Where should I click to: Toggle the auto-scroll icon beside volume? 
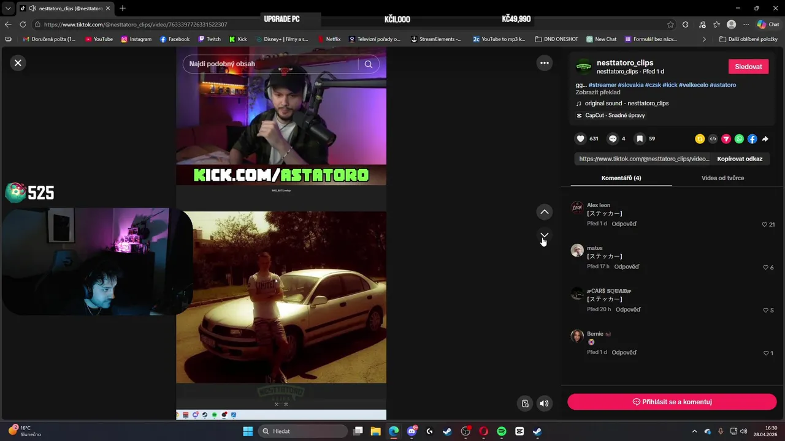[525, 403]
